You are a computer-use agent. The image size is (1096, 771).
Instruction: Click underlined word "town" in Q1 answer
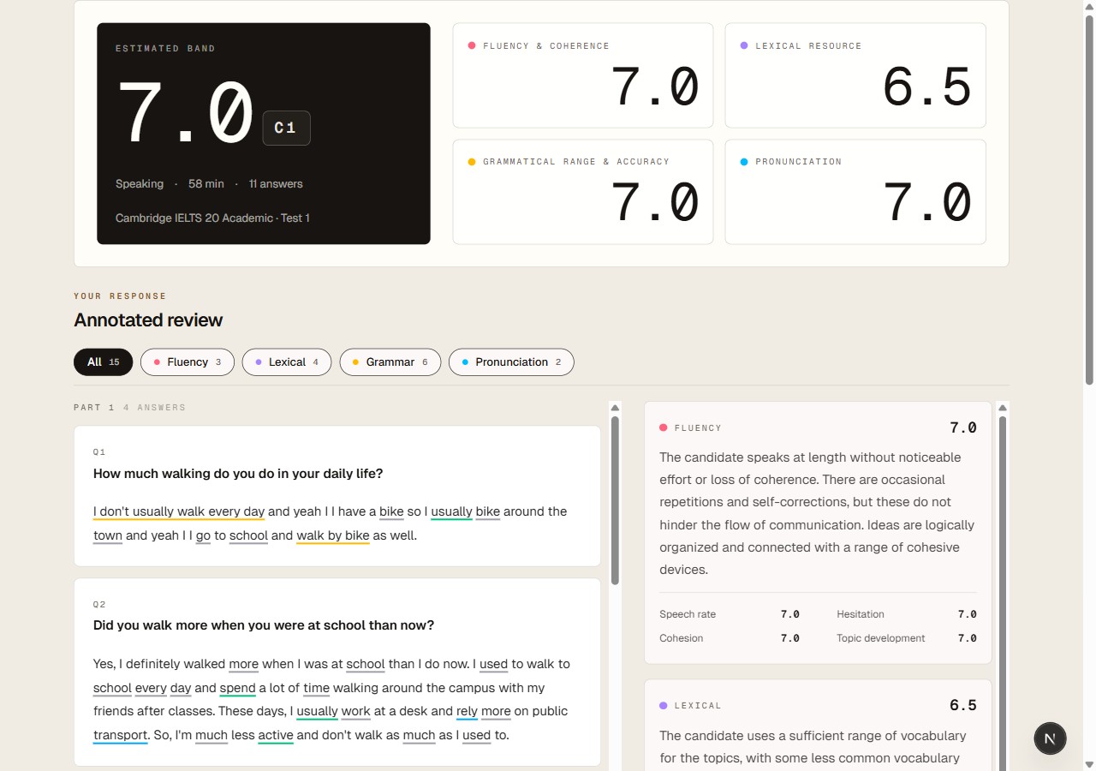pyautogui.click(x=108, y=535)
